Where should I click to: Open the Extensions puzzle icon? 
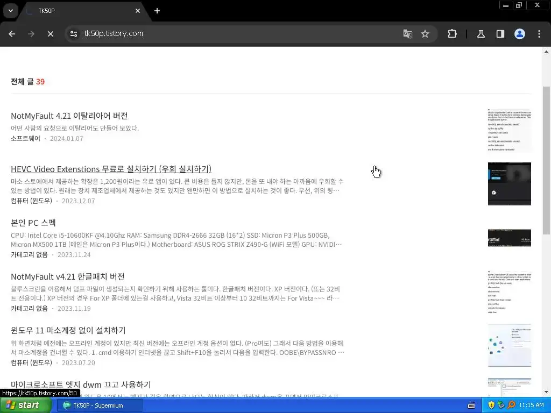tap(452, 34)
